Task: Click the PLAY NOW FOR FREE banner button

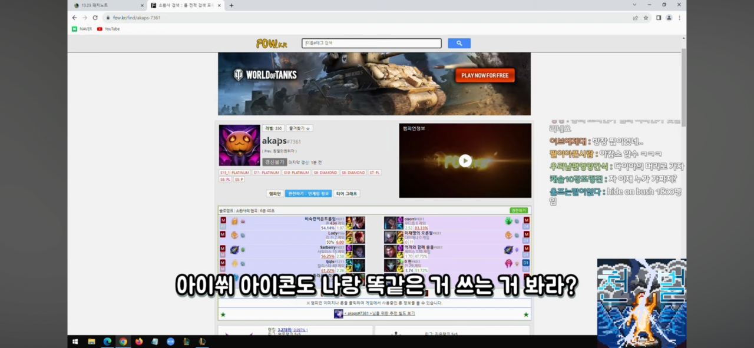Action: (485, 75)
